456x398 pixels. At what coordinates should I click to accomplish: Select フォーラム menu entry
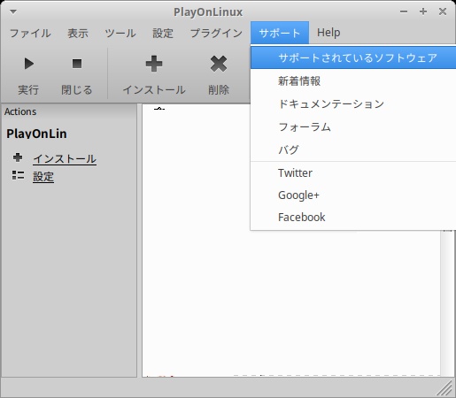click(x=353, y=126)
